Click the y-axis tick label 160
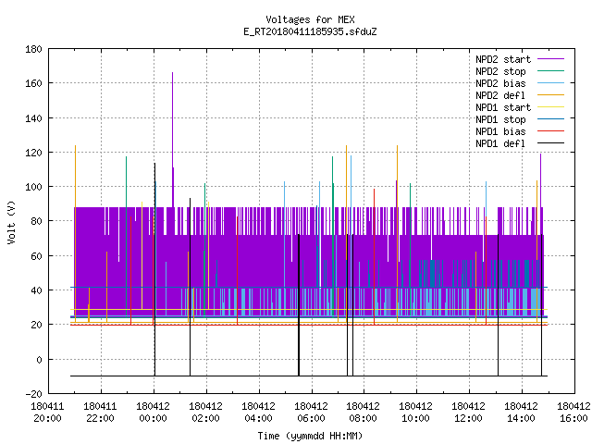This screenshot has width=592, height=444. tap(33, 83)
